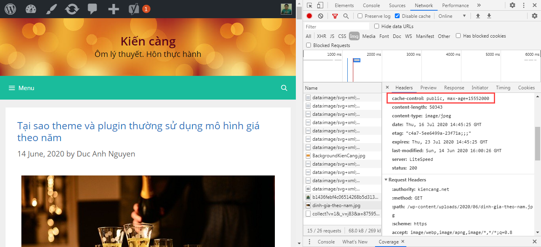Check the Hide data URLs option

click(x=377, y=26)
